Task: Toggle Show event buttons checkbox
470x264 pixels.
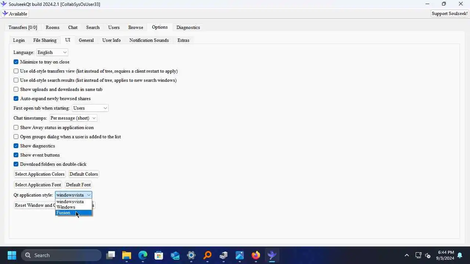Action: click(16, 155)
